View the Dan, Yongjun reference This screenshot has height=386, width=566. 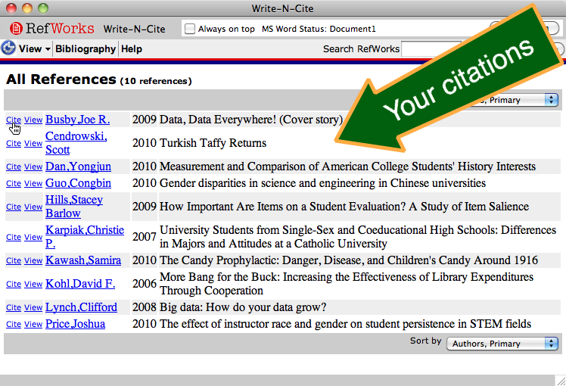tap(33, 167)
